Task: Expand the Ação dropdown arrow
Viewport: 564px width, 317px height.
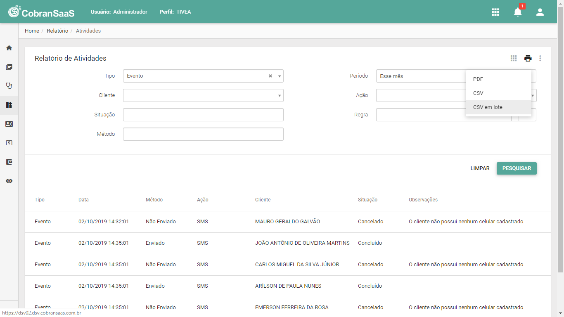Action: coord(533,95)
